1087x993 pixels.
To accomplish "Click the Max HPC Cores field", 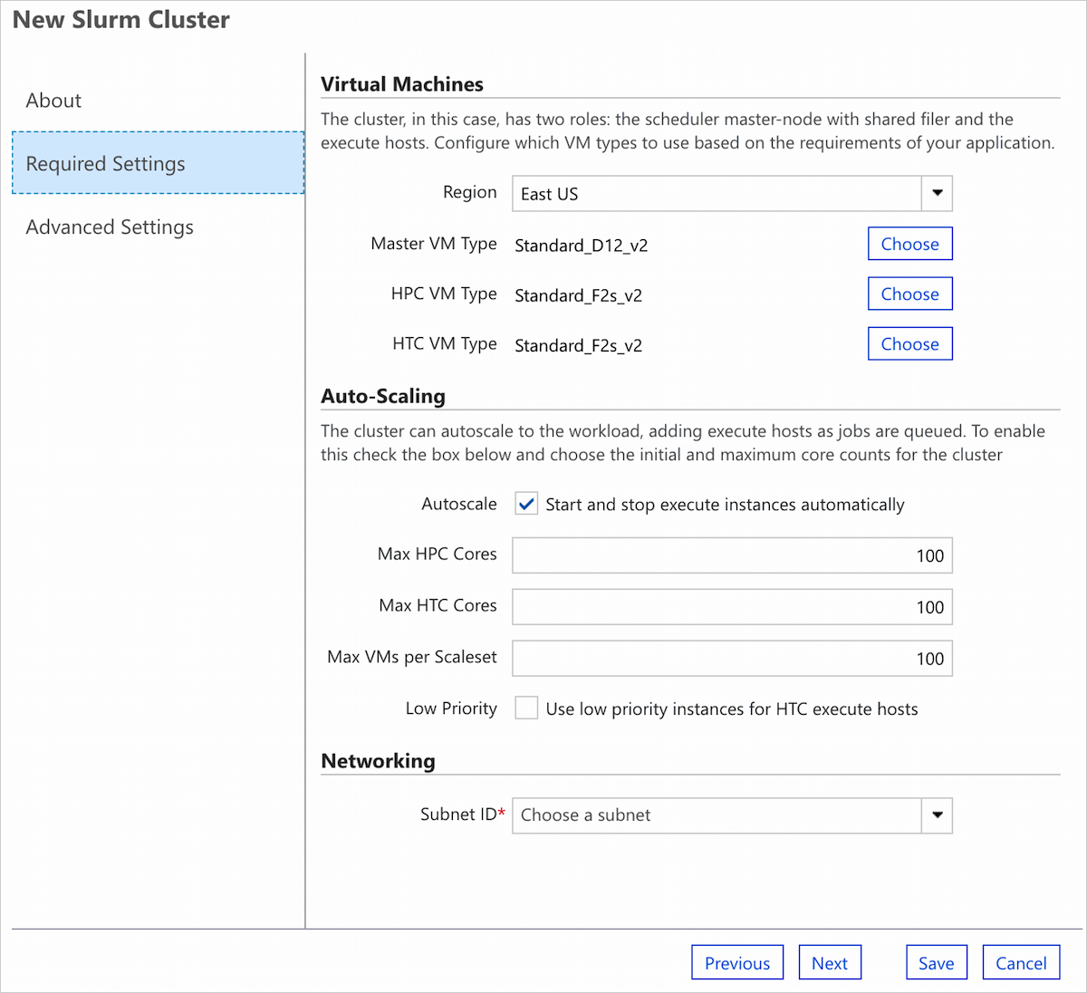I will [731, 555].
